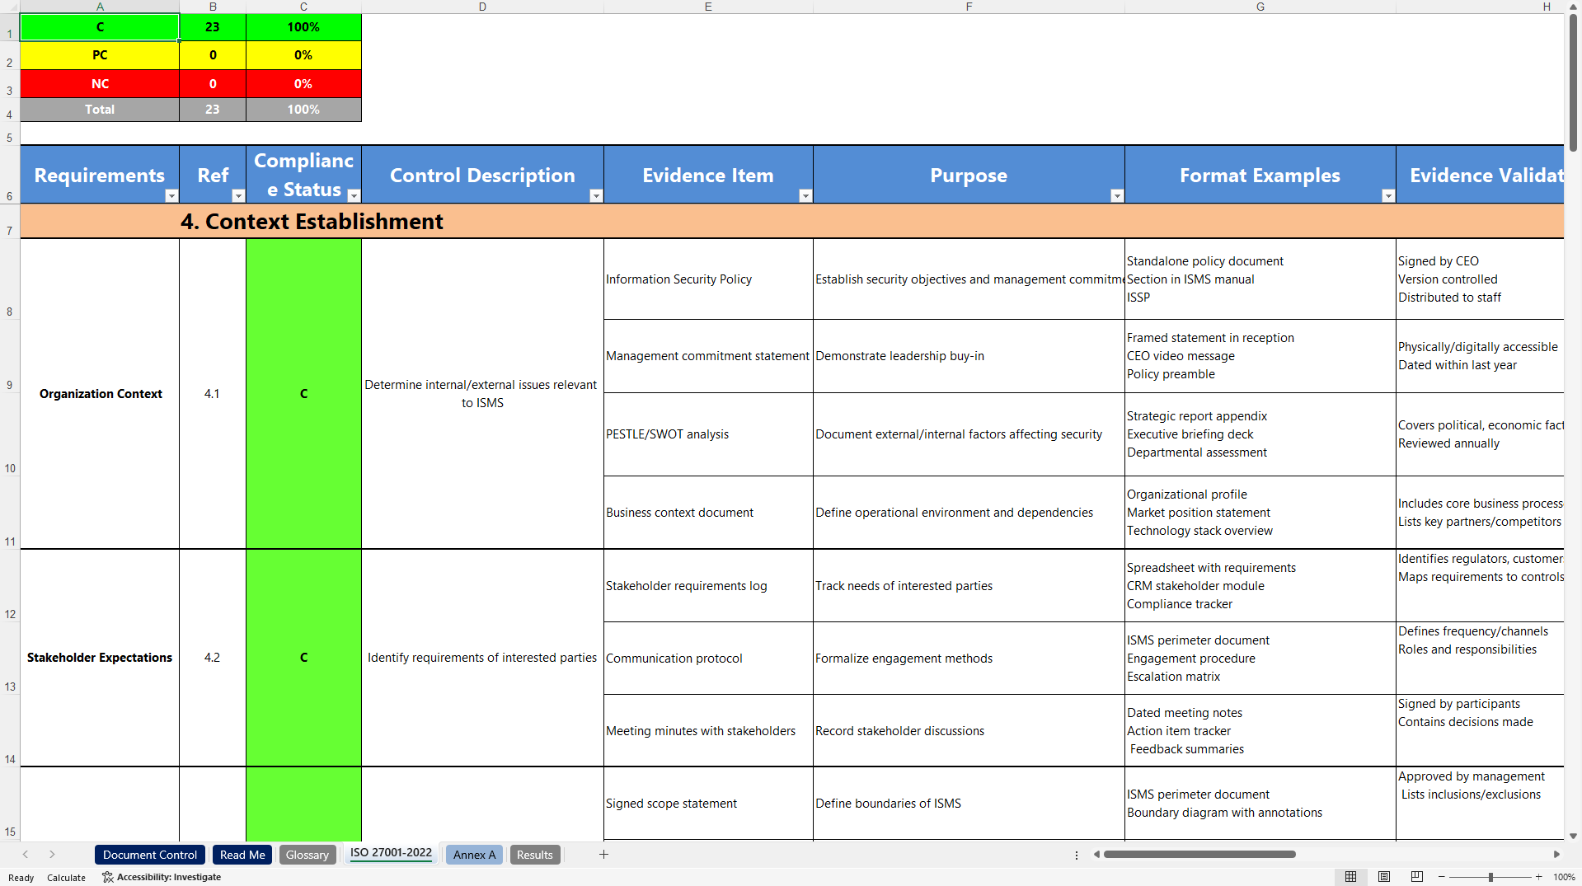The width and height of the screenshot is (1582, 886).
Task: Select the Business context document cell
Action: coord(708,513)
